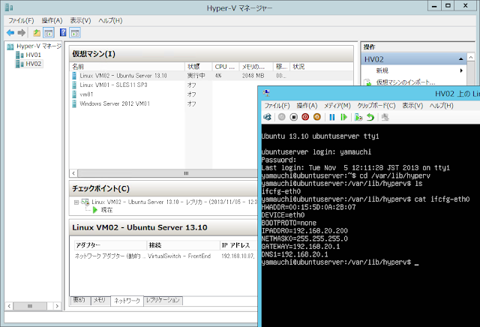Viewport: 480px width, 327px height.
Task: Pause the virtual machine with pause icon
Action: tap(331, 117)
